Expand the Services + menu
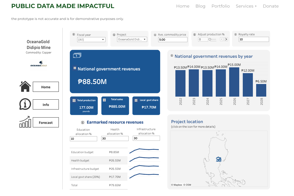 [x=246, y=6]
